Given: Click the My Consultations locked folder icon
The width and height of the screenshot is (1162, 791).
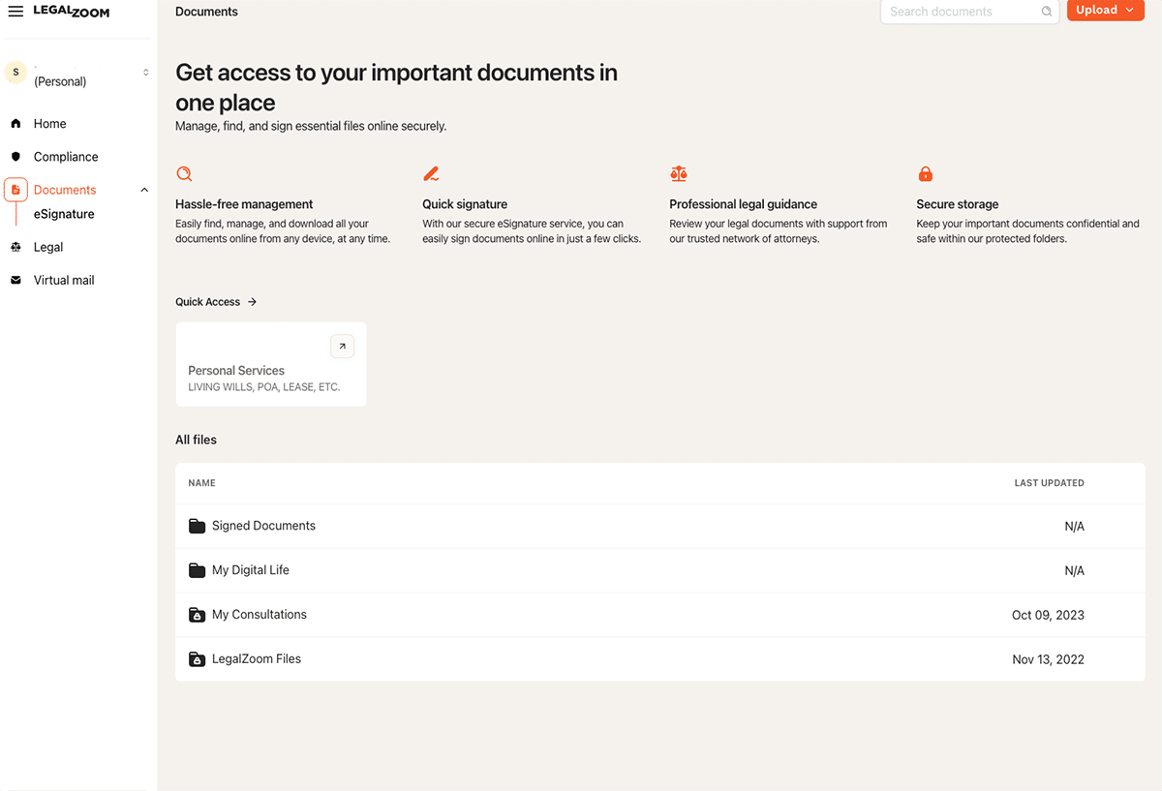Looking at the screenshot, I should coord(197,615).
